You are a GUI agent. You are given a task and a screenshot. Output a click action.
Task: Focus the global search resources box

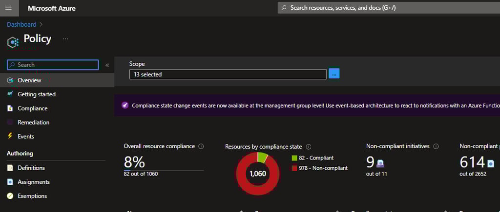point(389,8)
